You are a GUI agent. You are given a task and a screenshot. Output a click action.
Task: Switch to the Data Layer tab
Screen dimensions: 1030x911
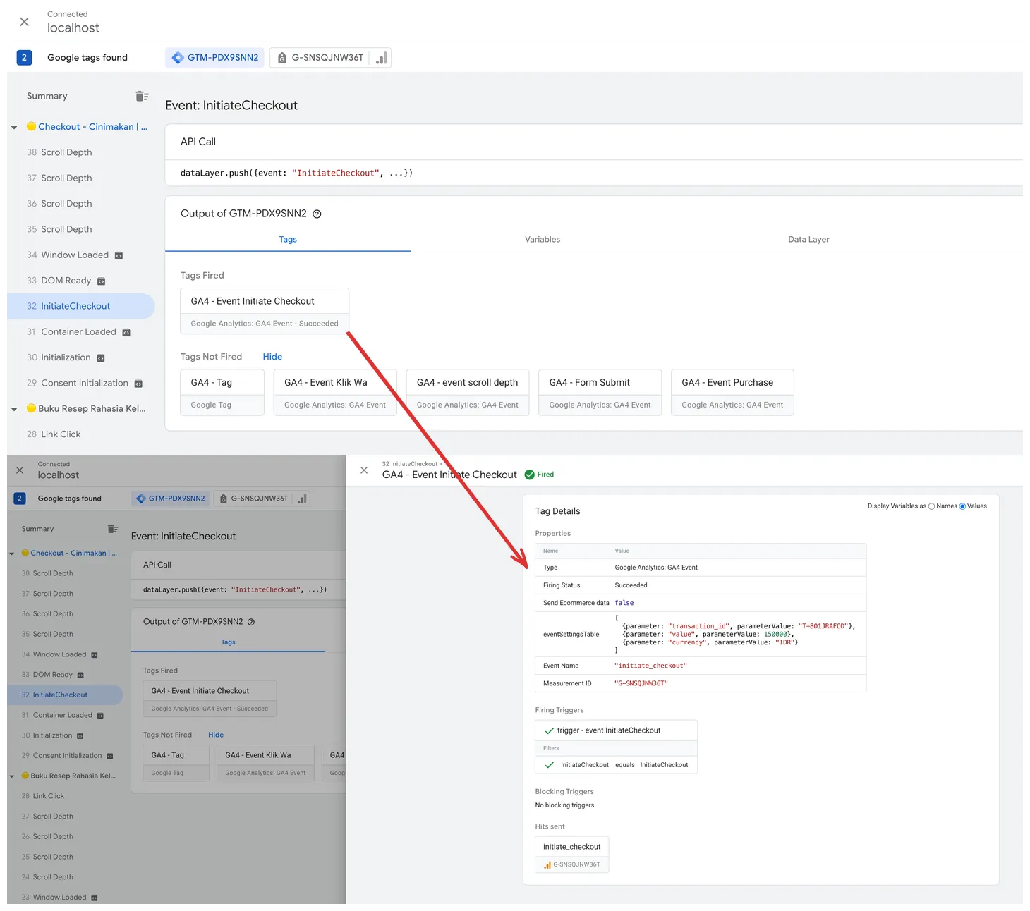point(808,240)
